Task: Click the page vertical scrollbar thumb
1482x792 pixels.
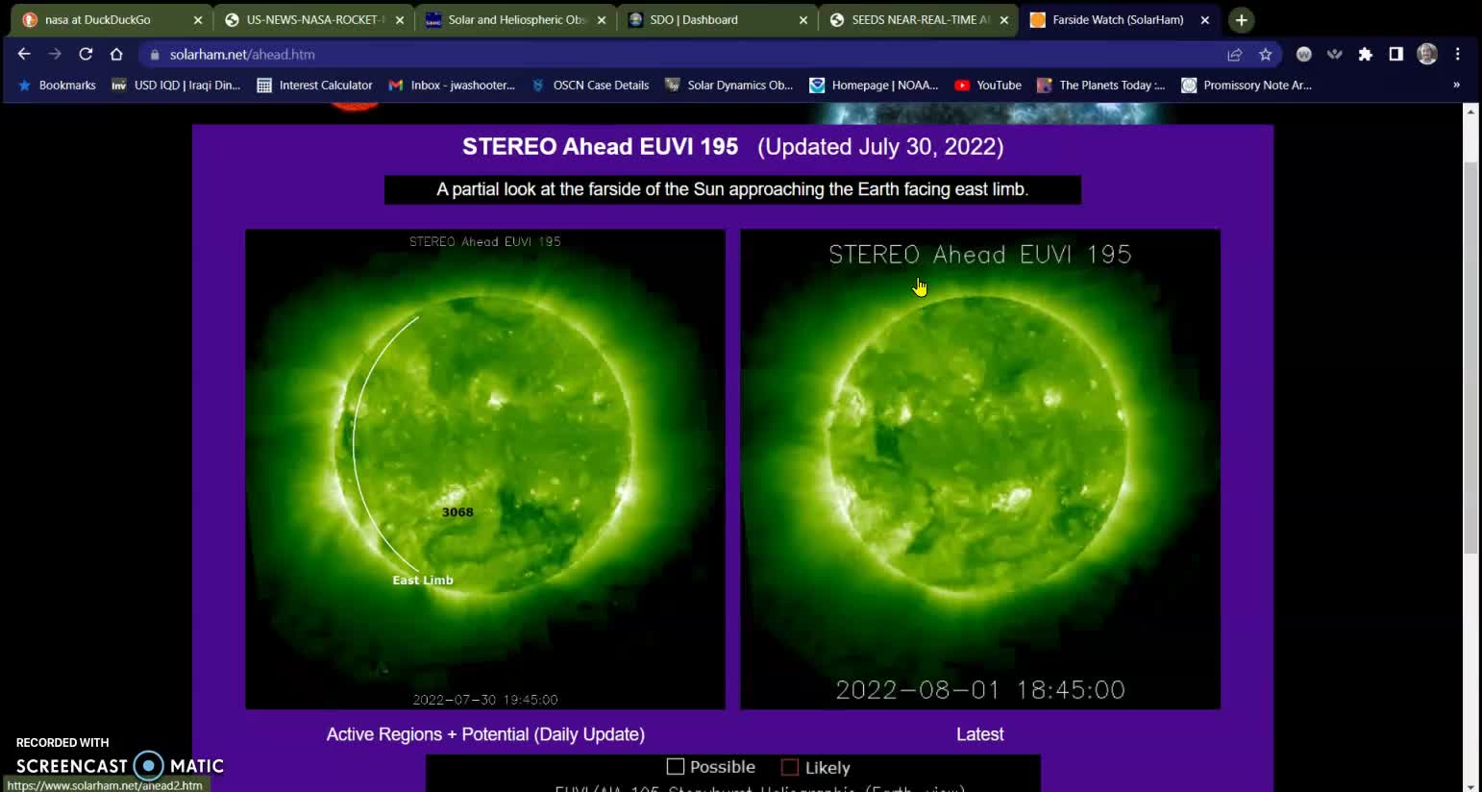Action: point(1470,358)
